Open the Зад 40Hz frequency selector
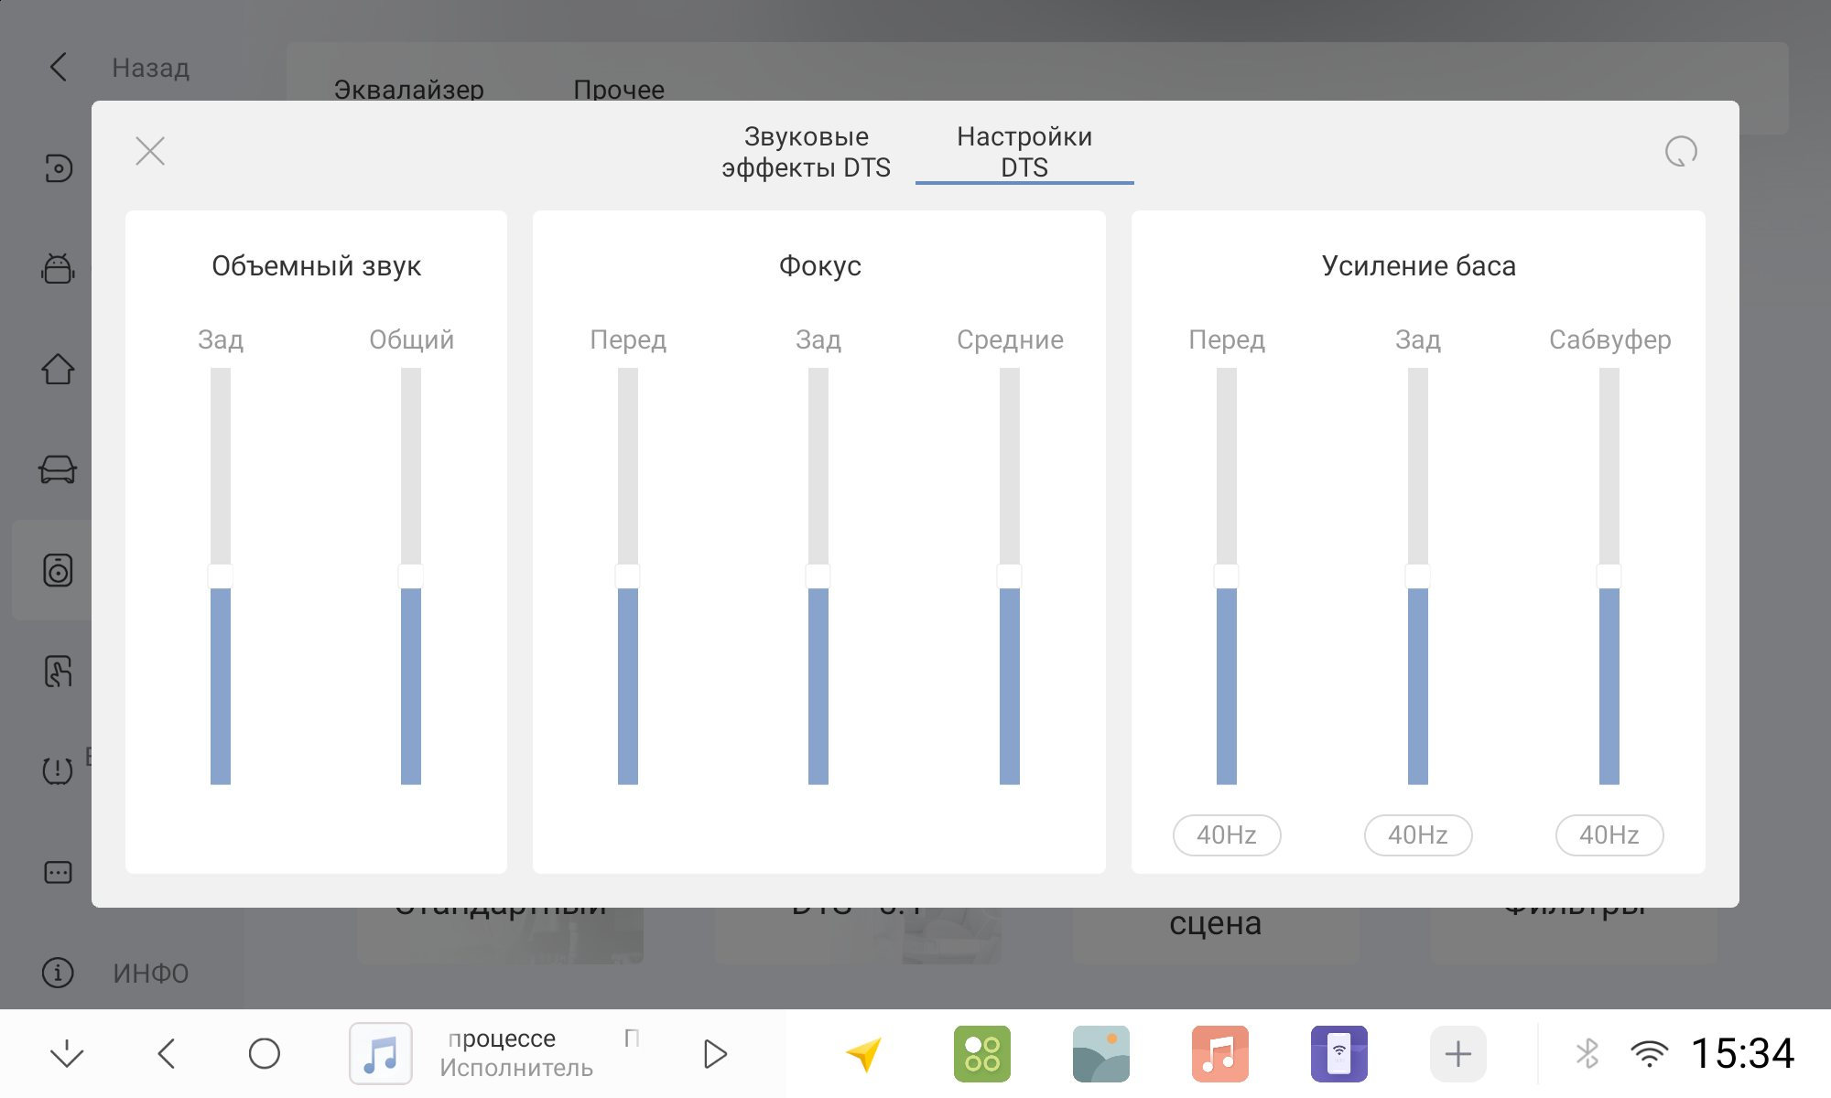 pyautogui.click(x=1418, y=835)
